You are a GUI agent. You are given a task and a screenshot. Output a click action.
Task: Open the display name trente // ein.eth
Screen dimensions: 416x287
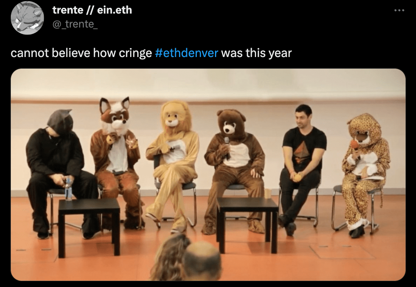coord(92,10)
